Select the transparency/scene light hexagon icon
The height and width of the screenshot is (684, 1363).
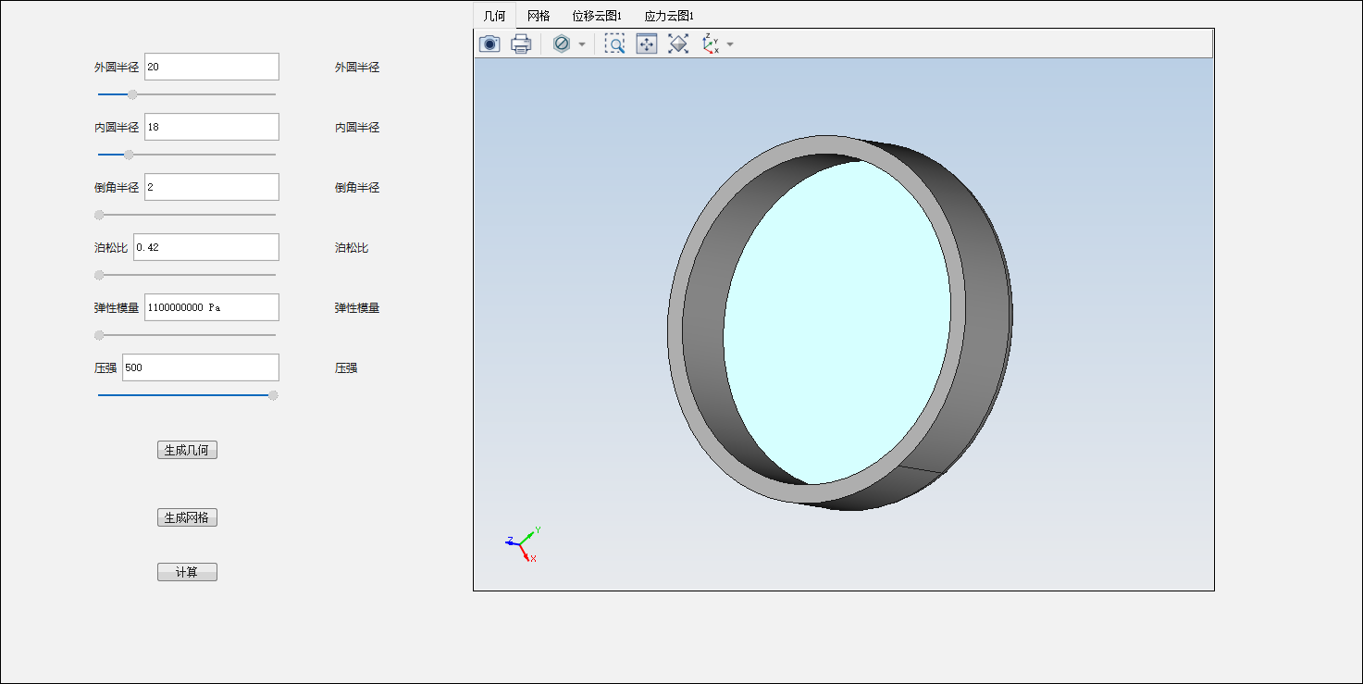pyautogui.click(x=561, y=44)
